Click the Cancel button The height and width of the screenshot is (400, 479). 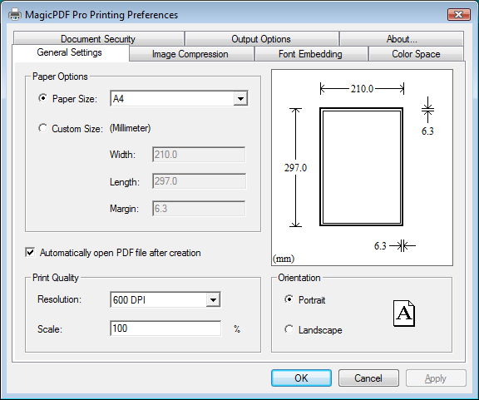coord(368,378)
